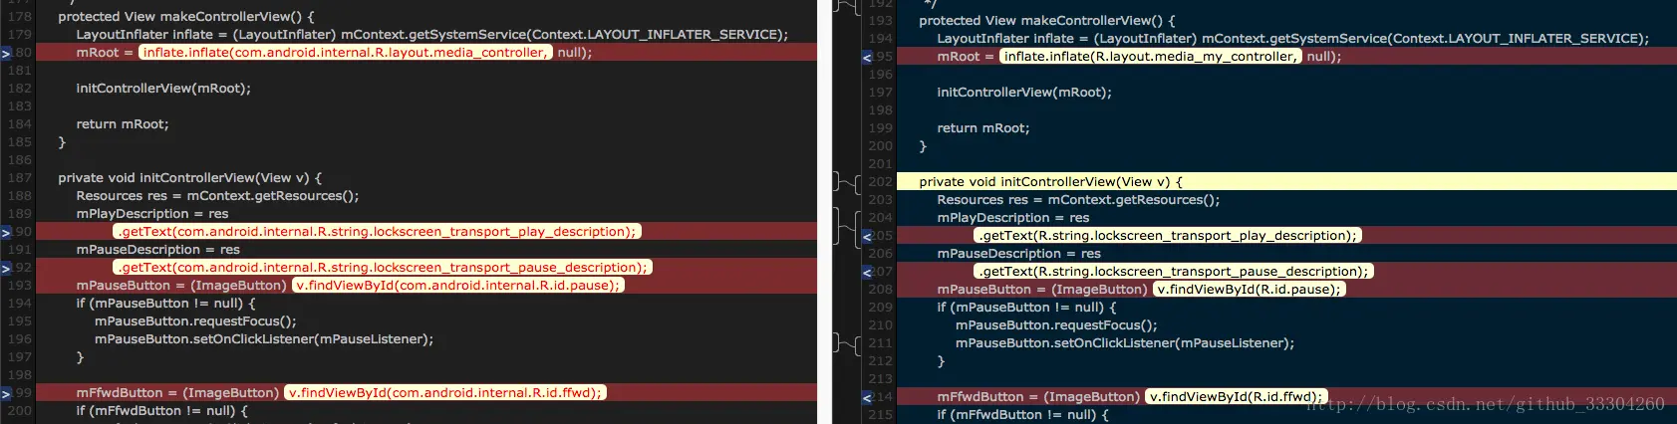
Task: Click 'LayoutInflater inflate =' line in right pane
Action: coord(1293,39)
